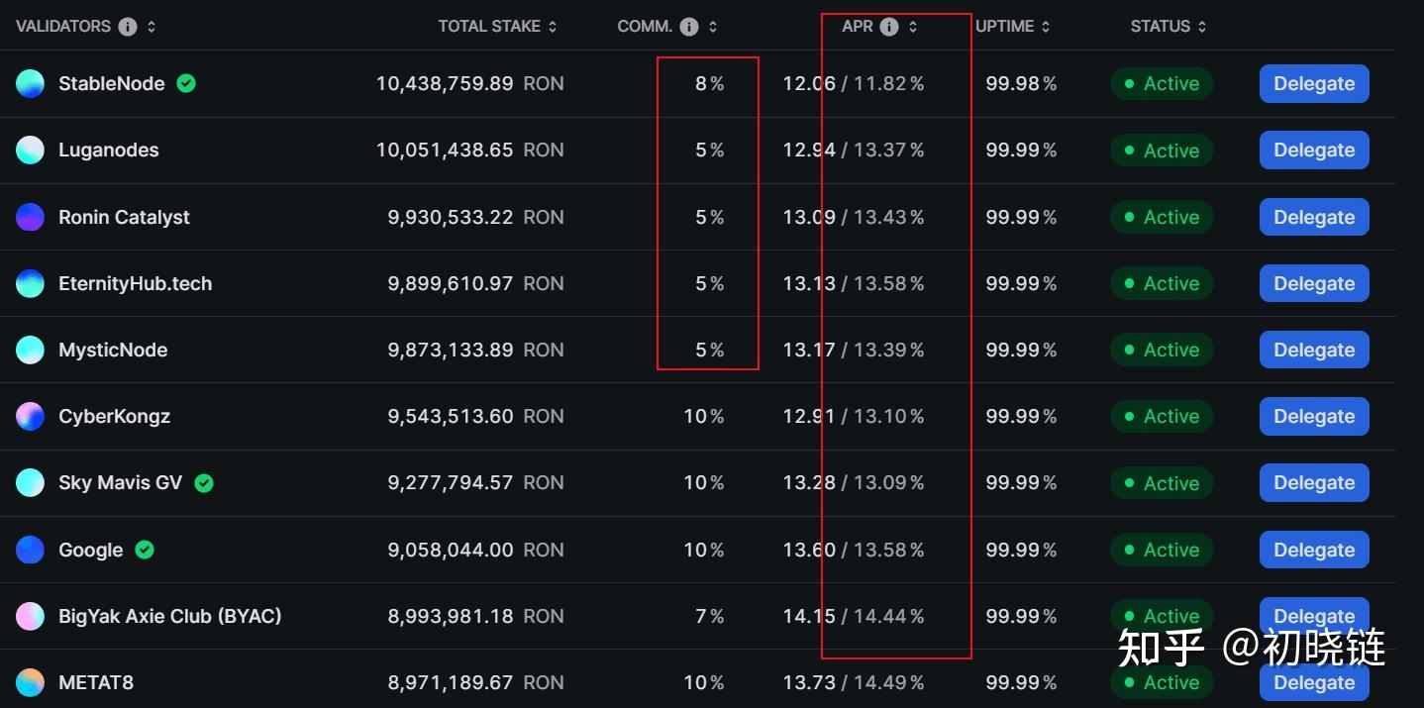The width and height of the screenshot is (1424, 708).
Task: Click BigYak Axie Club avatar icon
Action: (x=31, y=616)
